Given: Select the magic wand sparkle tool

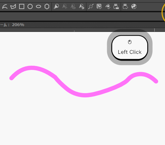Looking at the screenshot, I should (x=91, y=6).
